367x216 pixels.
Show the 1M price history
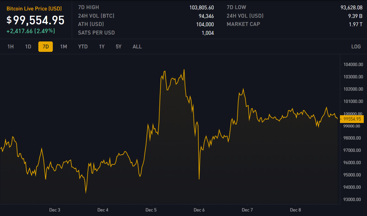(x=64, y=47)
